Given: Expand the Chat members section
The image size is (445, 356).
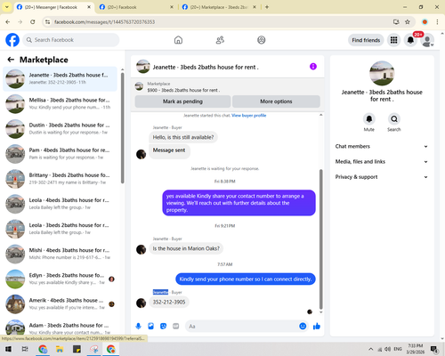Looking at the screenshot, I should click(x=382, y=146).
